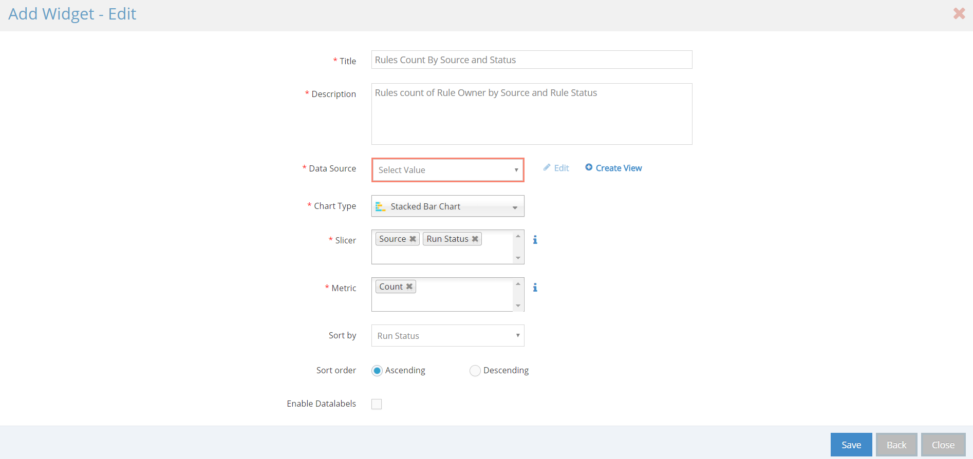Focus the Description text area
Image resolution: width=973 pixels, height=459 pixels.
[532, 114]
